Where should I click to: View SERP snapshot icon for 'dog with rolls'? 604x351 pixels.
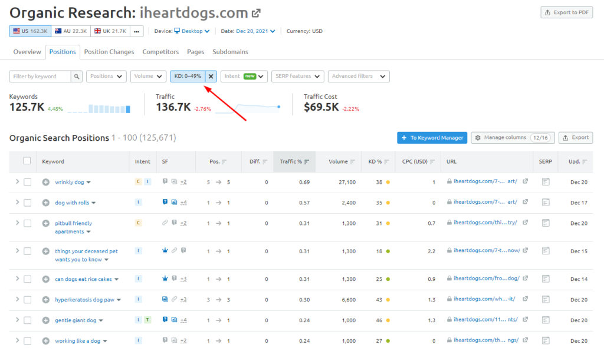point(546,202)
